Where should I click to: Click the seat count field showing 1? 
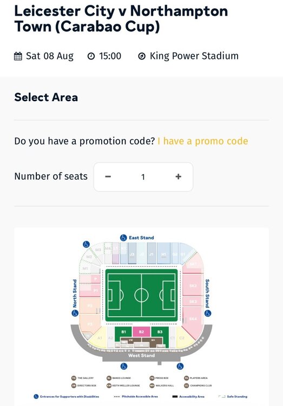click(x=143, y=177)
